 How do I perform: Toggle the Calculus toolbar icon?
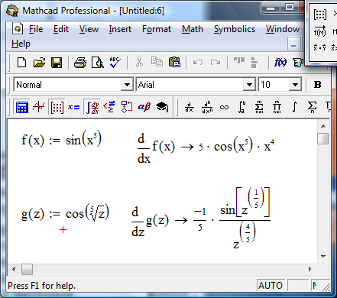[92, 107]
